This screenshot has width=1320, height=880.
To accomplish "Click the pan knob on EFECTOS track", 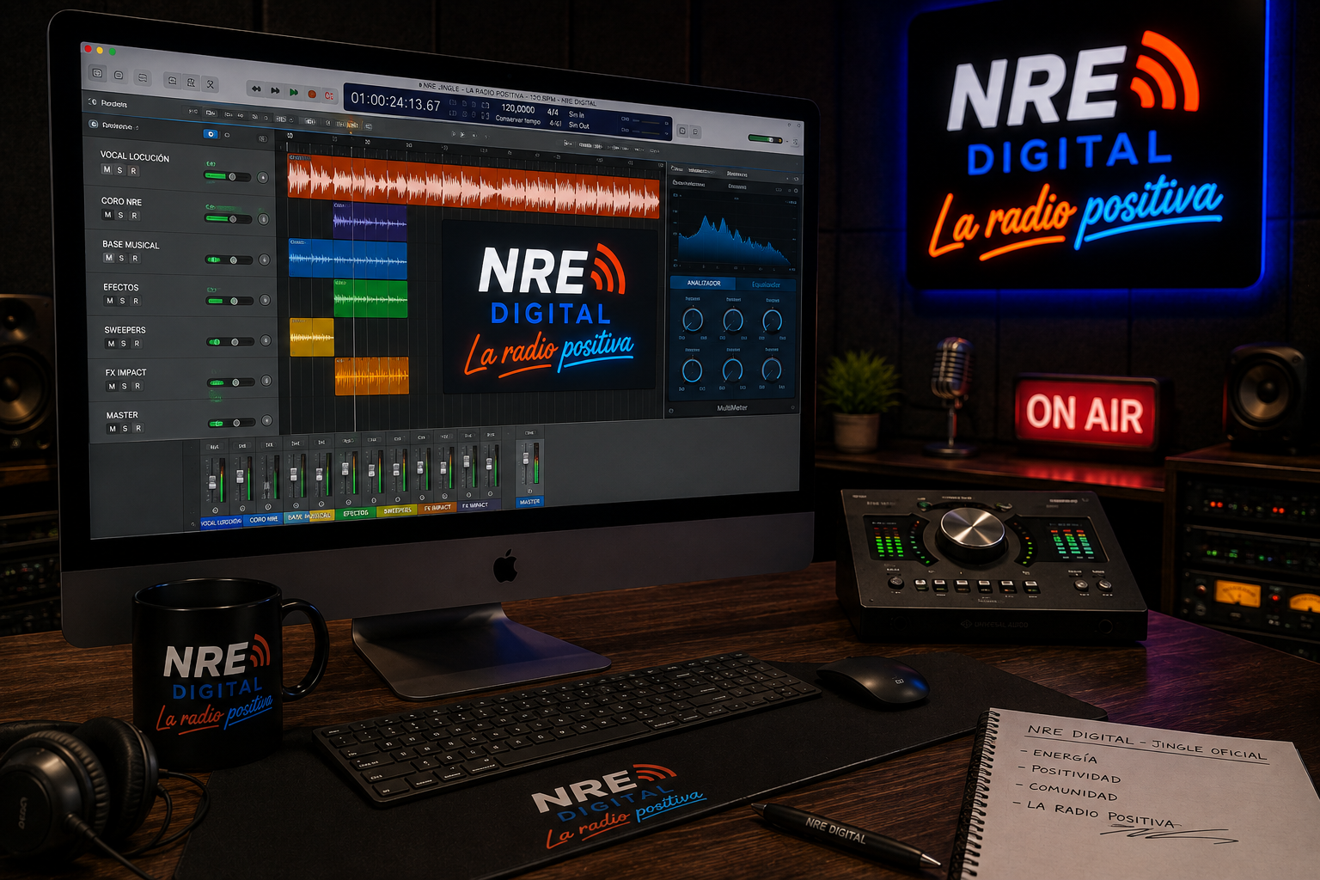I will tap(265, 300).
